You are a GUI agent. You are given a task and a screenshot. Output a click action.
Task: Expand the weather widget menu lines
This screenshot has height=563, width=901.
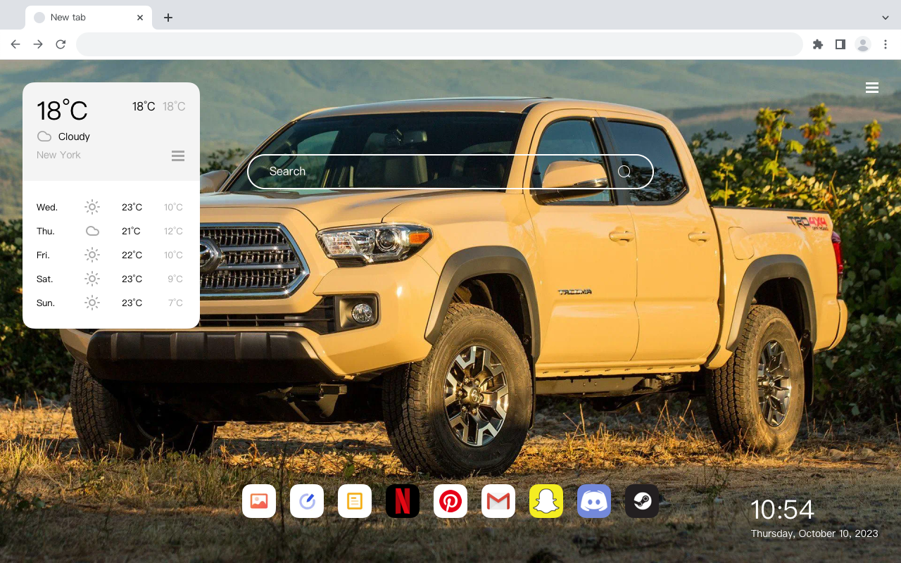click(x=178, y=156)
